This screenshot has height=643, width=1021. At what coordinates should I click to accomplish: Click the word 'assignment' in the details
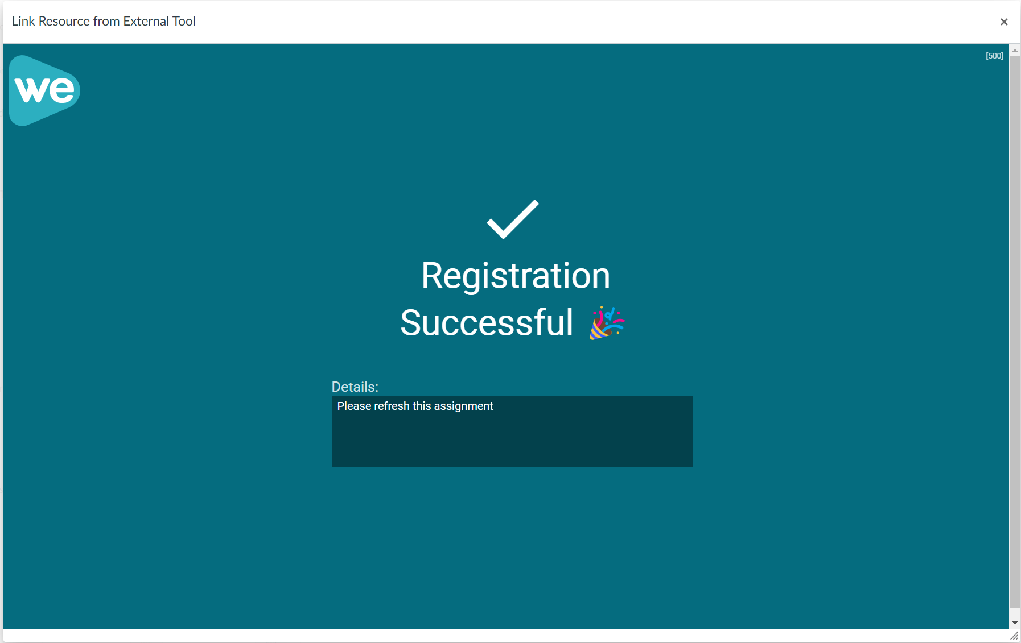(x=463, y=406)
